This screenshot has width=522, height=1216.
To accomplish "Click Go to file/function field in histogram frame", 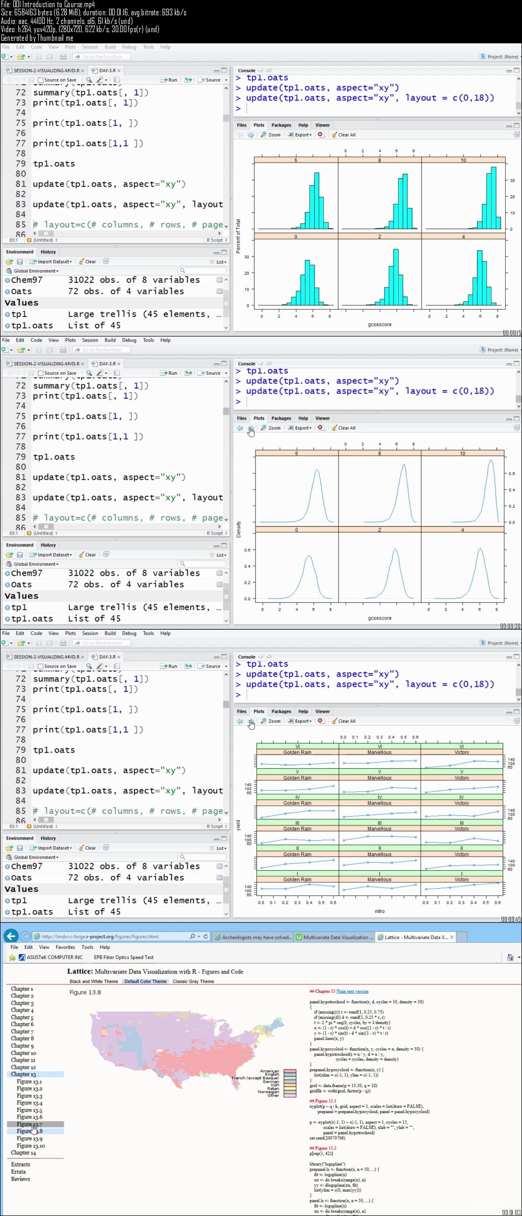I will coord(102,57).
